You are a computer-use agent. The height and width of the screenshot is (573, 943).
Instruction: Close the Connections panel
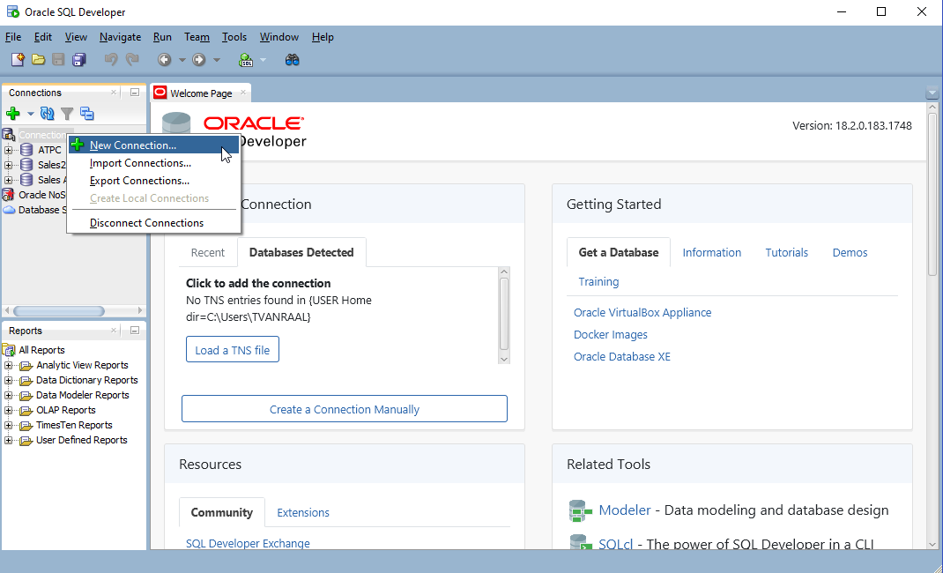pos(114,93)
